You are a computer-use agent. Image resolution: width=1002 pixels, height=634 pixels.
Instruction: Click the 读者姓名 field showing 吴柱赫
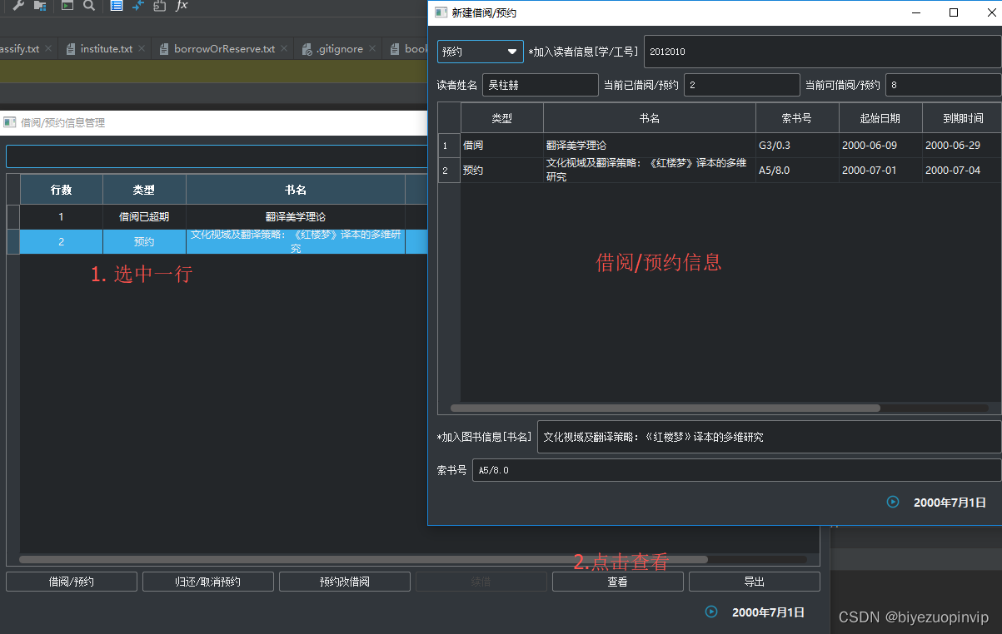(541, 85)
